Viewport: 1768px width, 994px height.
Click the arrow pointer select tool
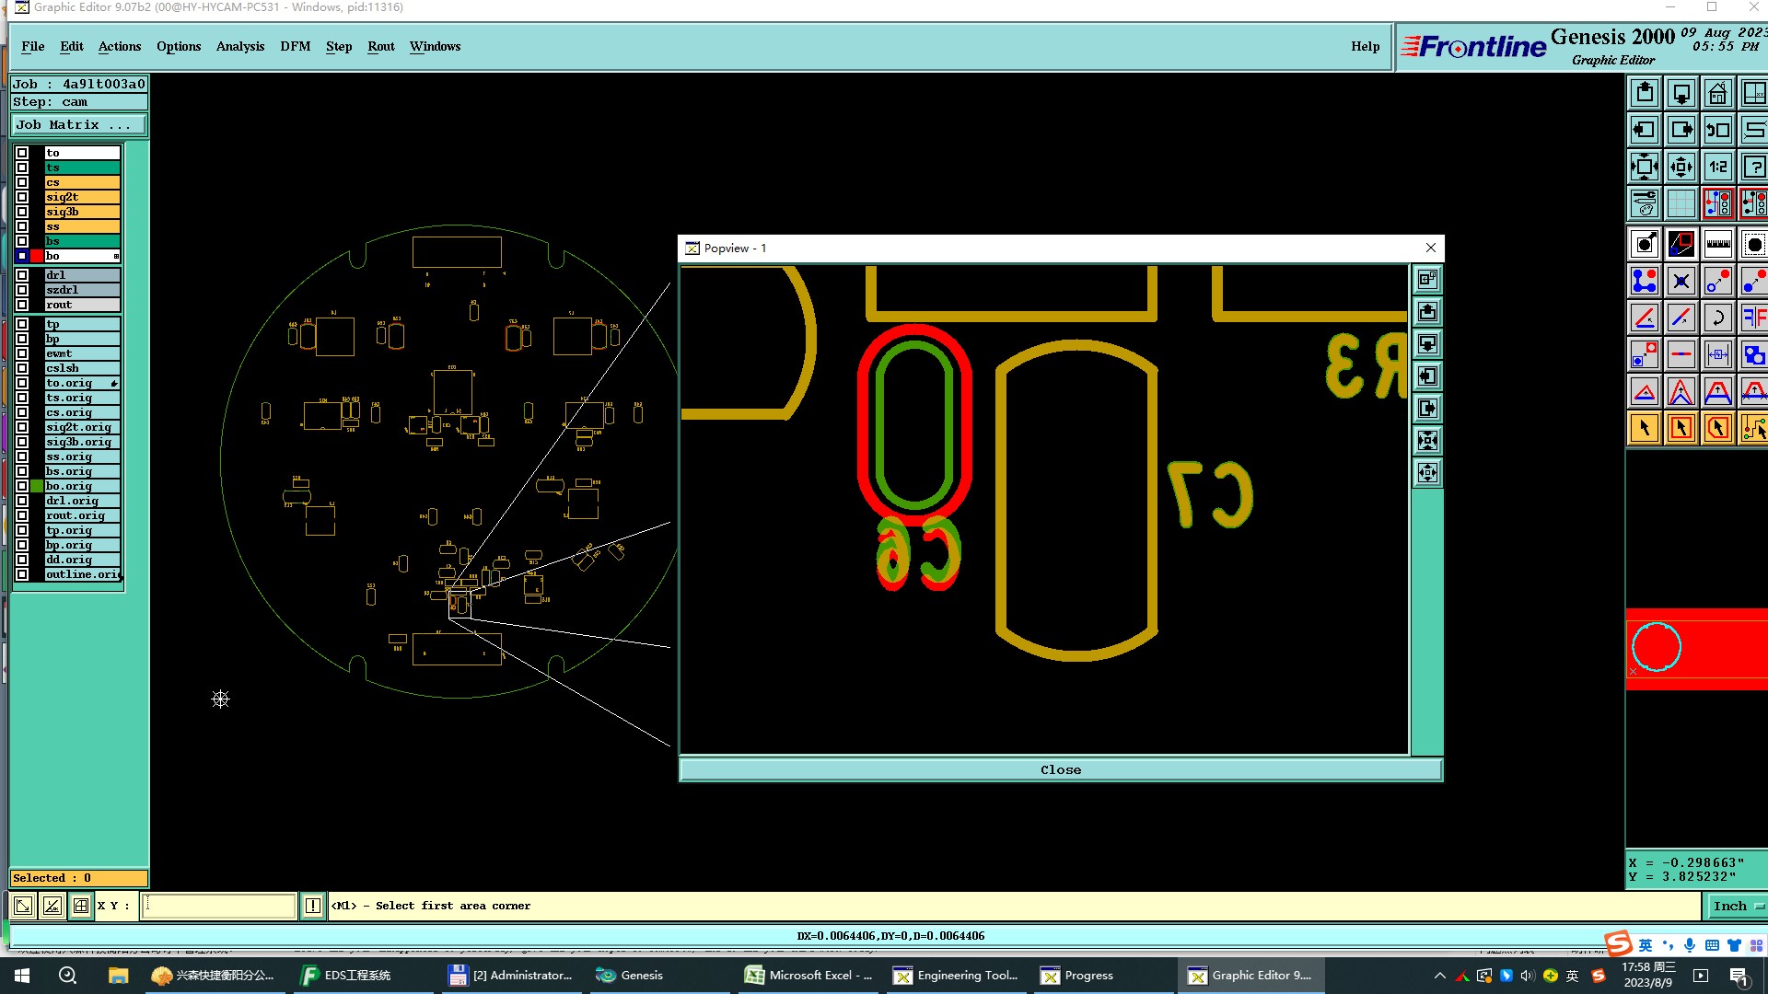pos(1645,428)
